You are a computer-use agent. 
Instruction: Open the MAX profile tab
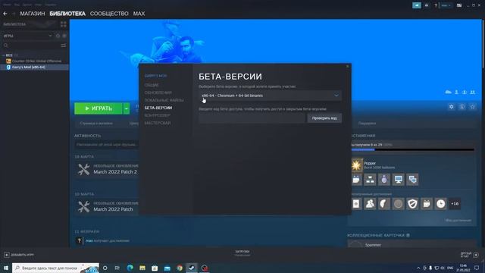pos(139,14)
